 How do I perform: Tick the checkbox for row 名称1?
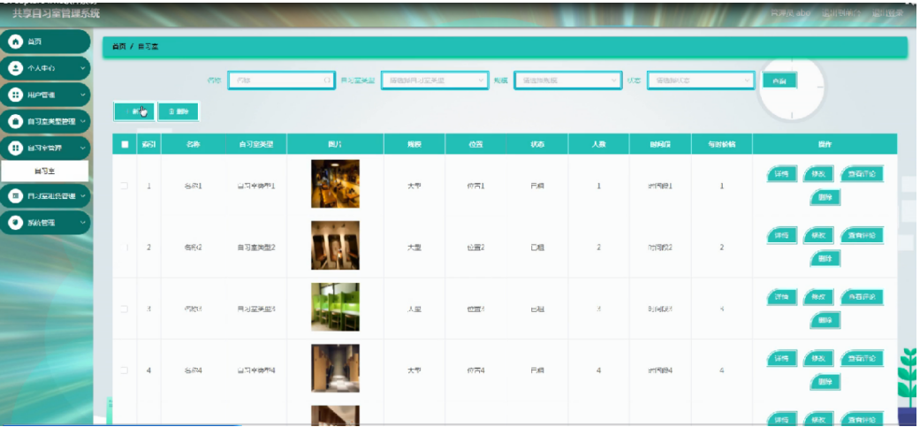click(125, 186)
